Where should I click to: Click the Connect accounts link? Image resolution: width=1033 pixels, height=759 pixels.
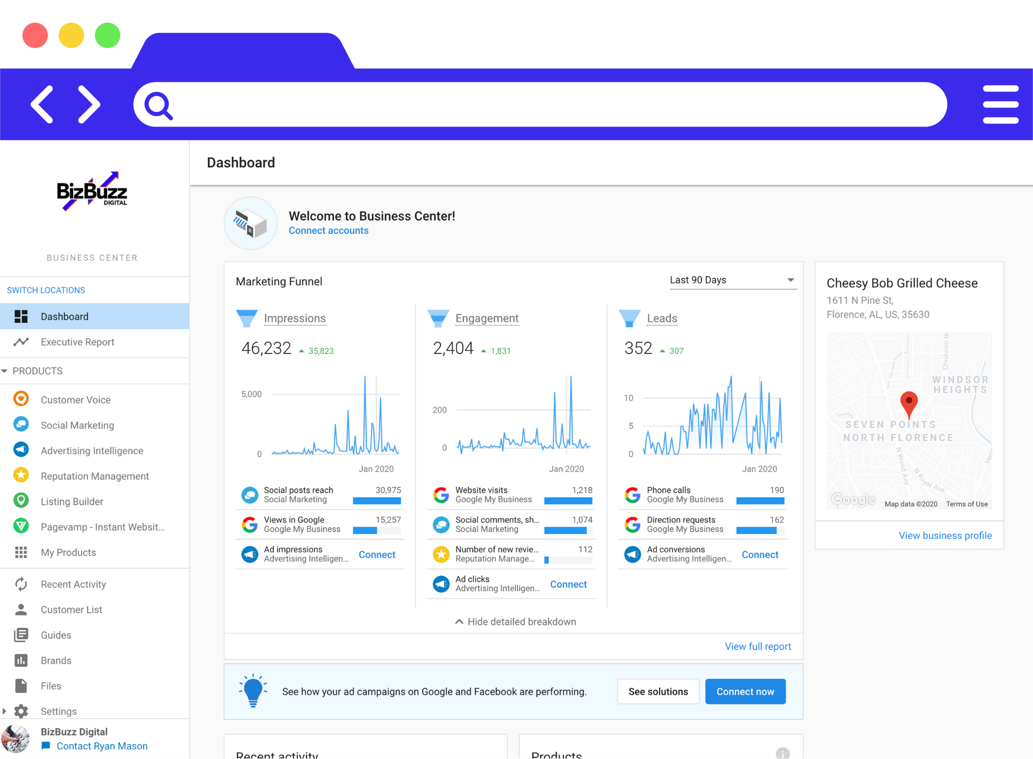tap(328, 230)
